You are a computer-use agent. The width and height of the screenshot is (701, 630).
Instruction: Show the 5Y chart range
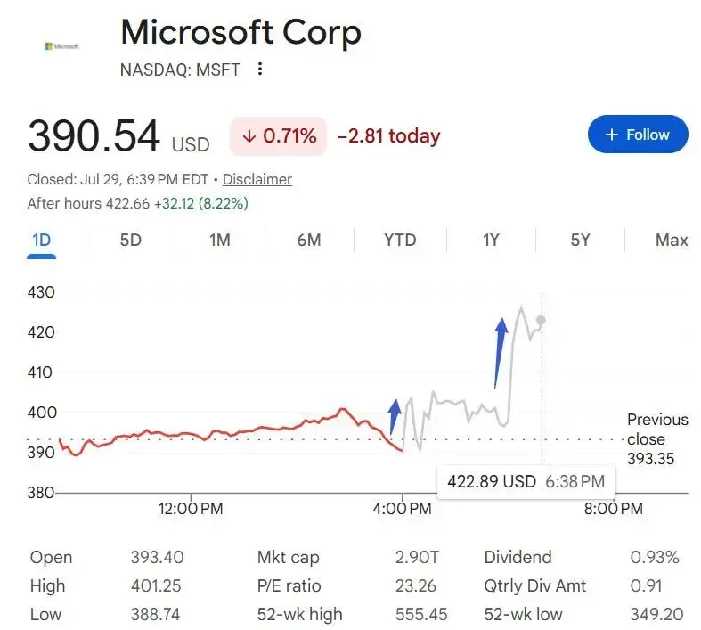580,241
